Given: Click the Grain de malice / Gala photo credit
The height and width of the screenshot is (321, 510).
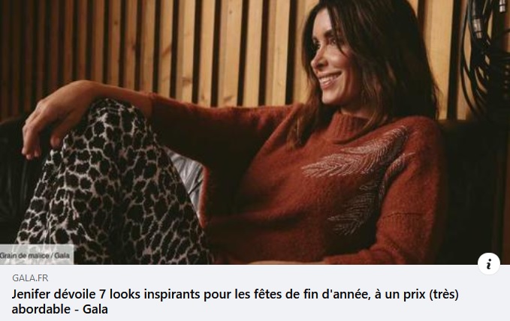Looking at the screenshot, I should click(x=35, y=255).
